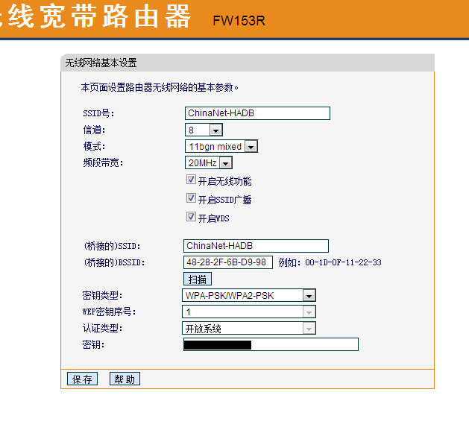Click the 宽带路由器 banner title

click(97, 18)
